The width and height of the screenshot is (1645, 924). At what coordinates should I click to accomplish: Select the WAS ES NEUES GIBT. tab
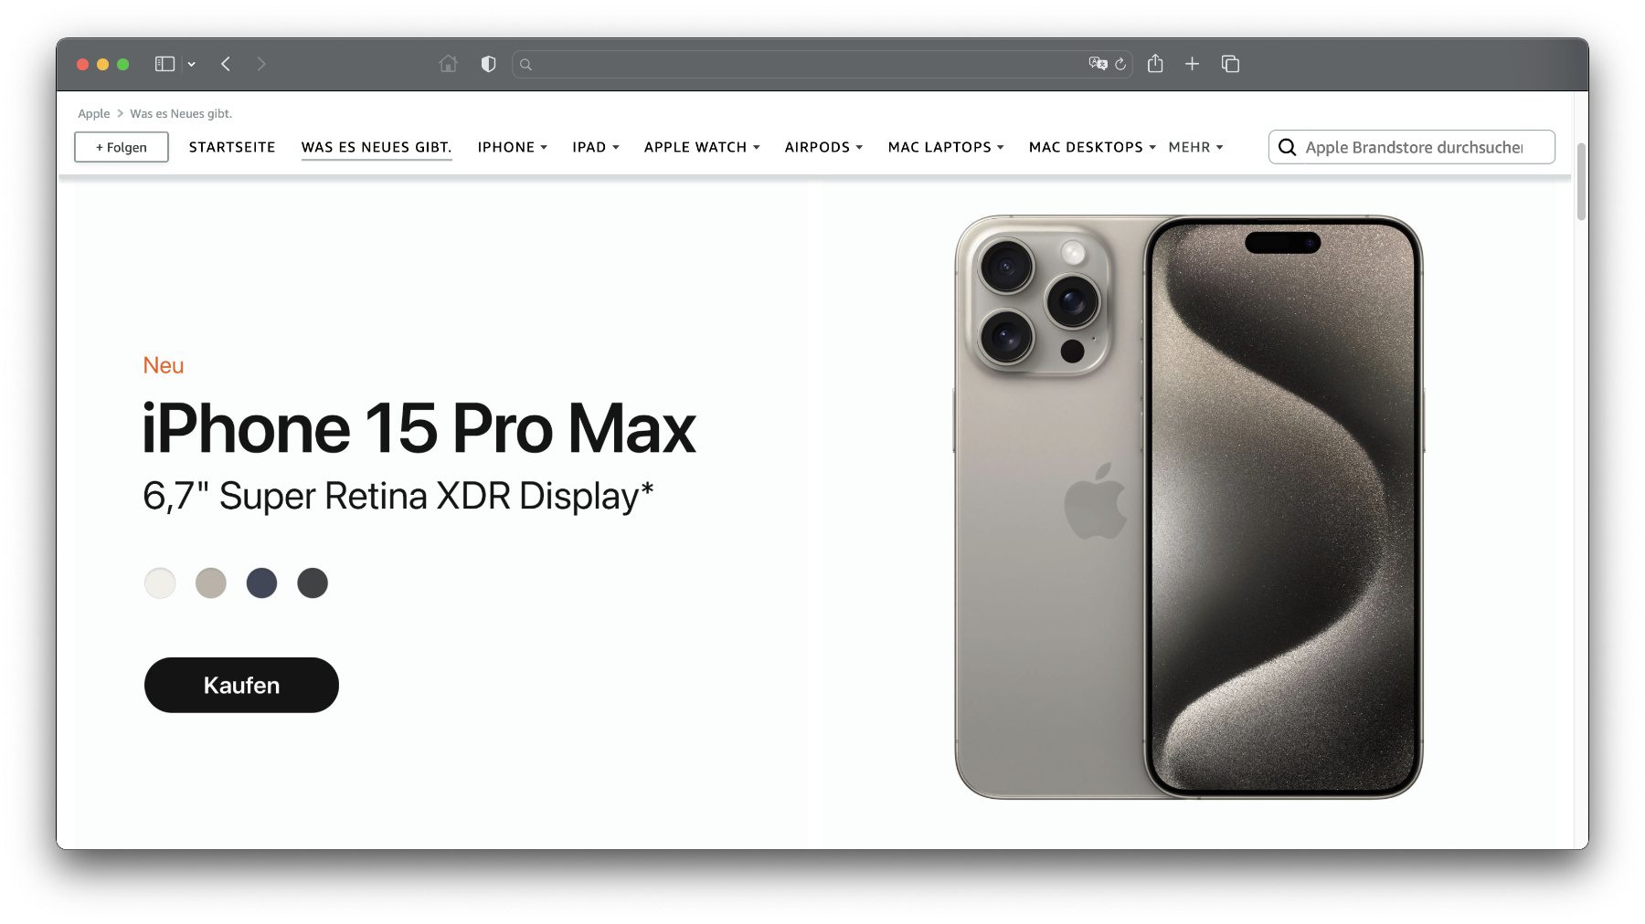click(377, 147)
